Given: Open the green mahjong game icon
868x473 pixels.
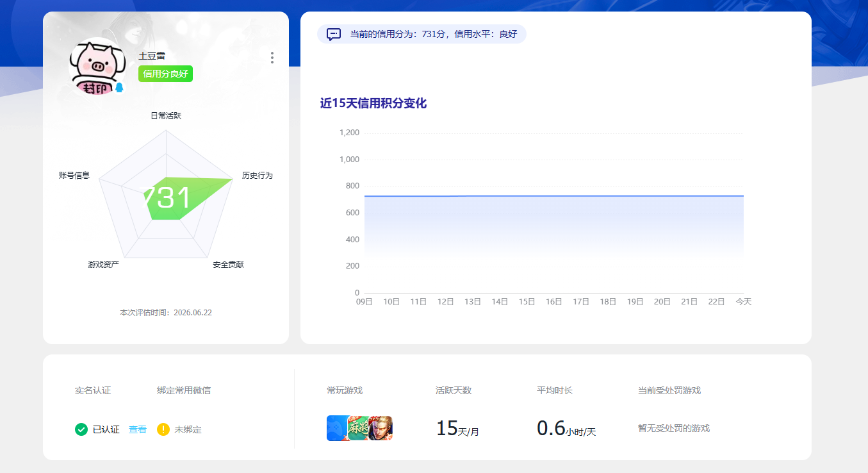Looking at the screenshot, I should (358, 428).
